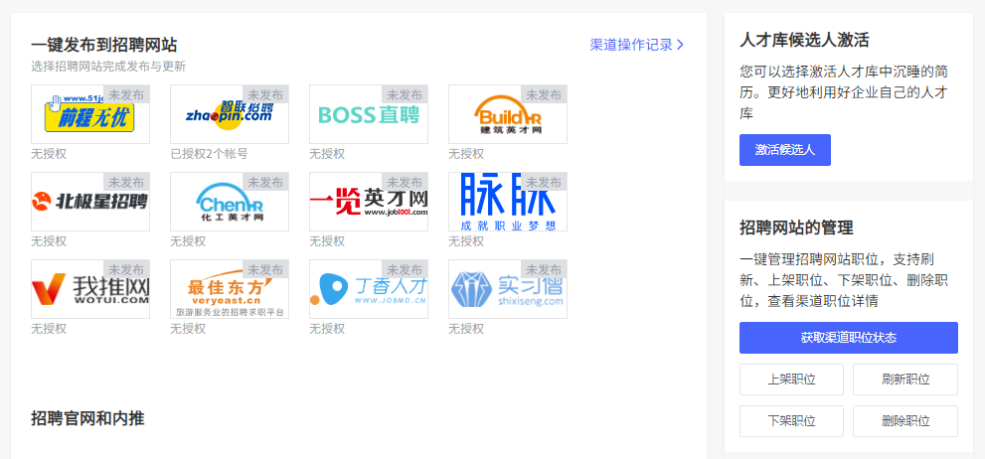985x459 pixels.
Task: Click 无授权 text under 我推网
Action: [x=49, y=329]
